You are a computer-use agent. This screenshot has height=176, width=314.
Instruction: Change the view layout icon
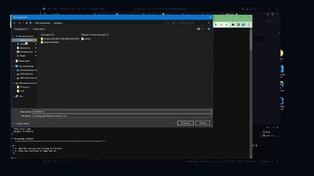point(198,29)
